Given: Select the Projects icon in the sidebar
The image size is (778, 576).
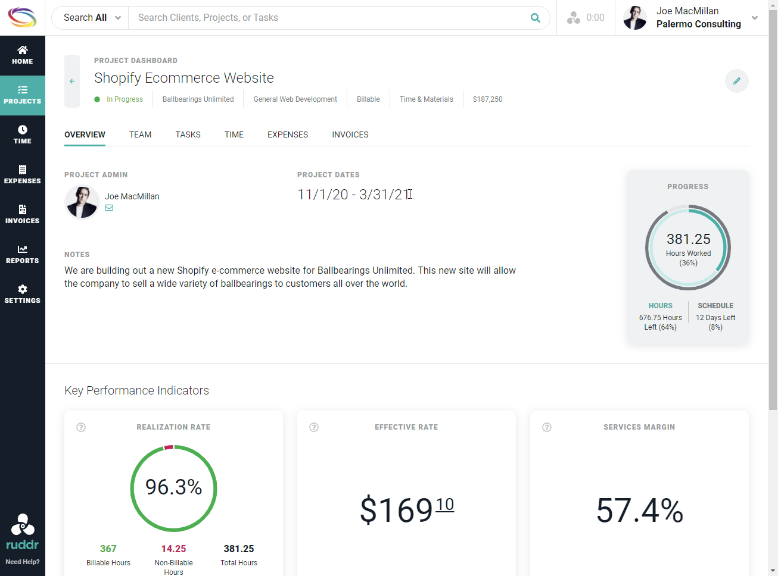Looking at the screenshot, I should click(x=22, y=95).
